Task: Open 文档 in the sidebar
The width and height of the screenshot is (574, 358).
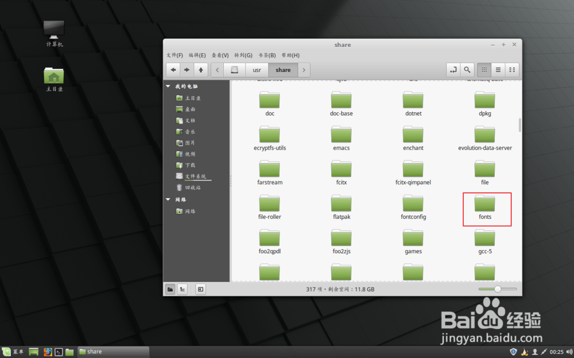Action: point(186,120)
